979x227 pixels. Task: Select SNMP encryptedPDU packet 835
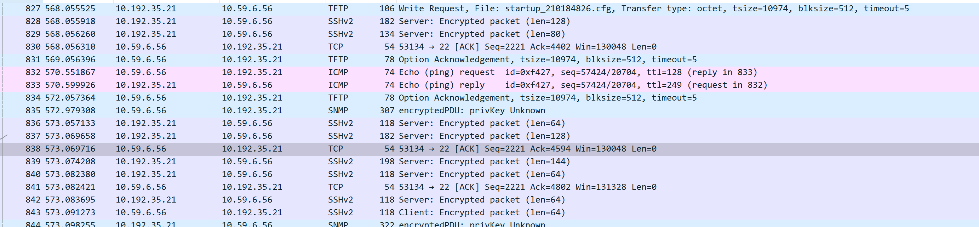coord(456,110)
